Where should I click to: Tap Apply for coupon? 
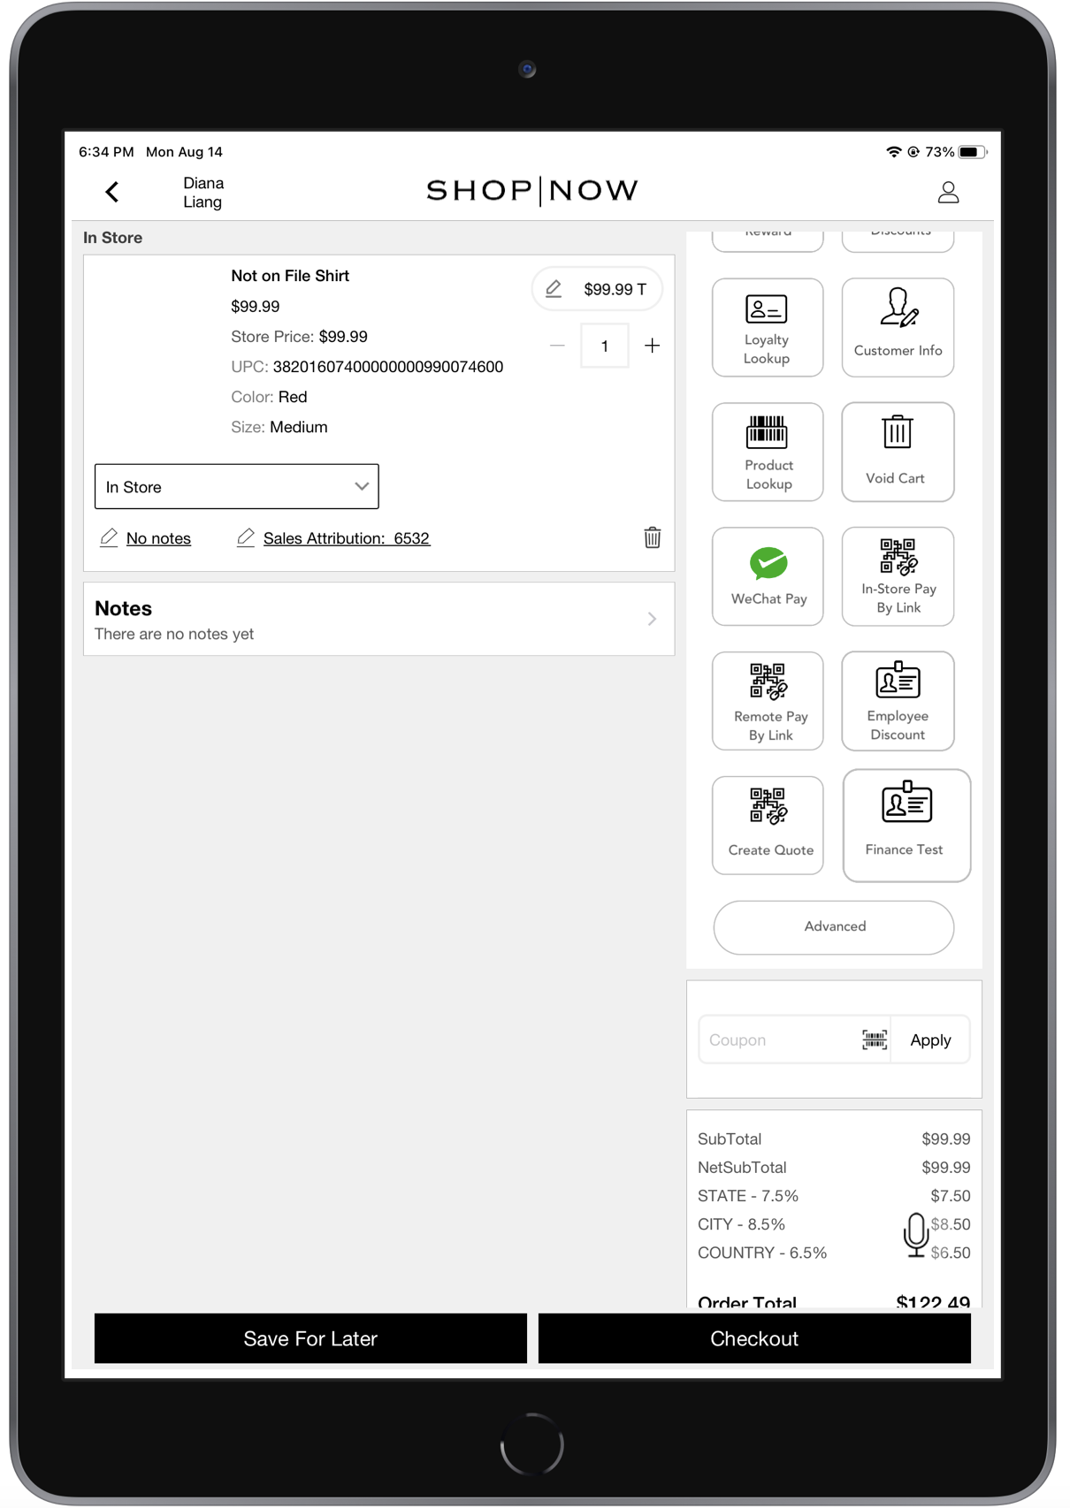click(930, 1040)
